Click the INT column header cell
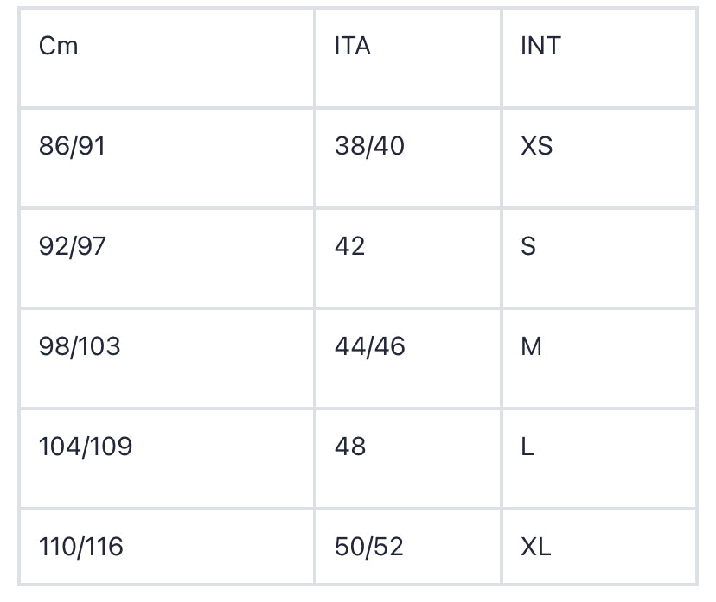 540,46
